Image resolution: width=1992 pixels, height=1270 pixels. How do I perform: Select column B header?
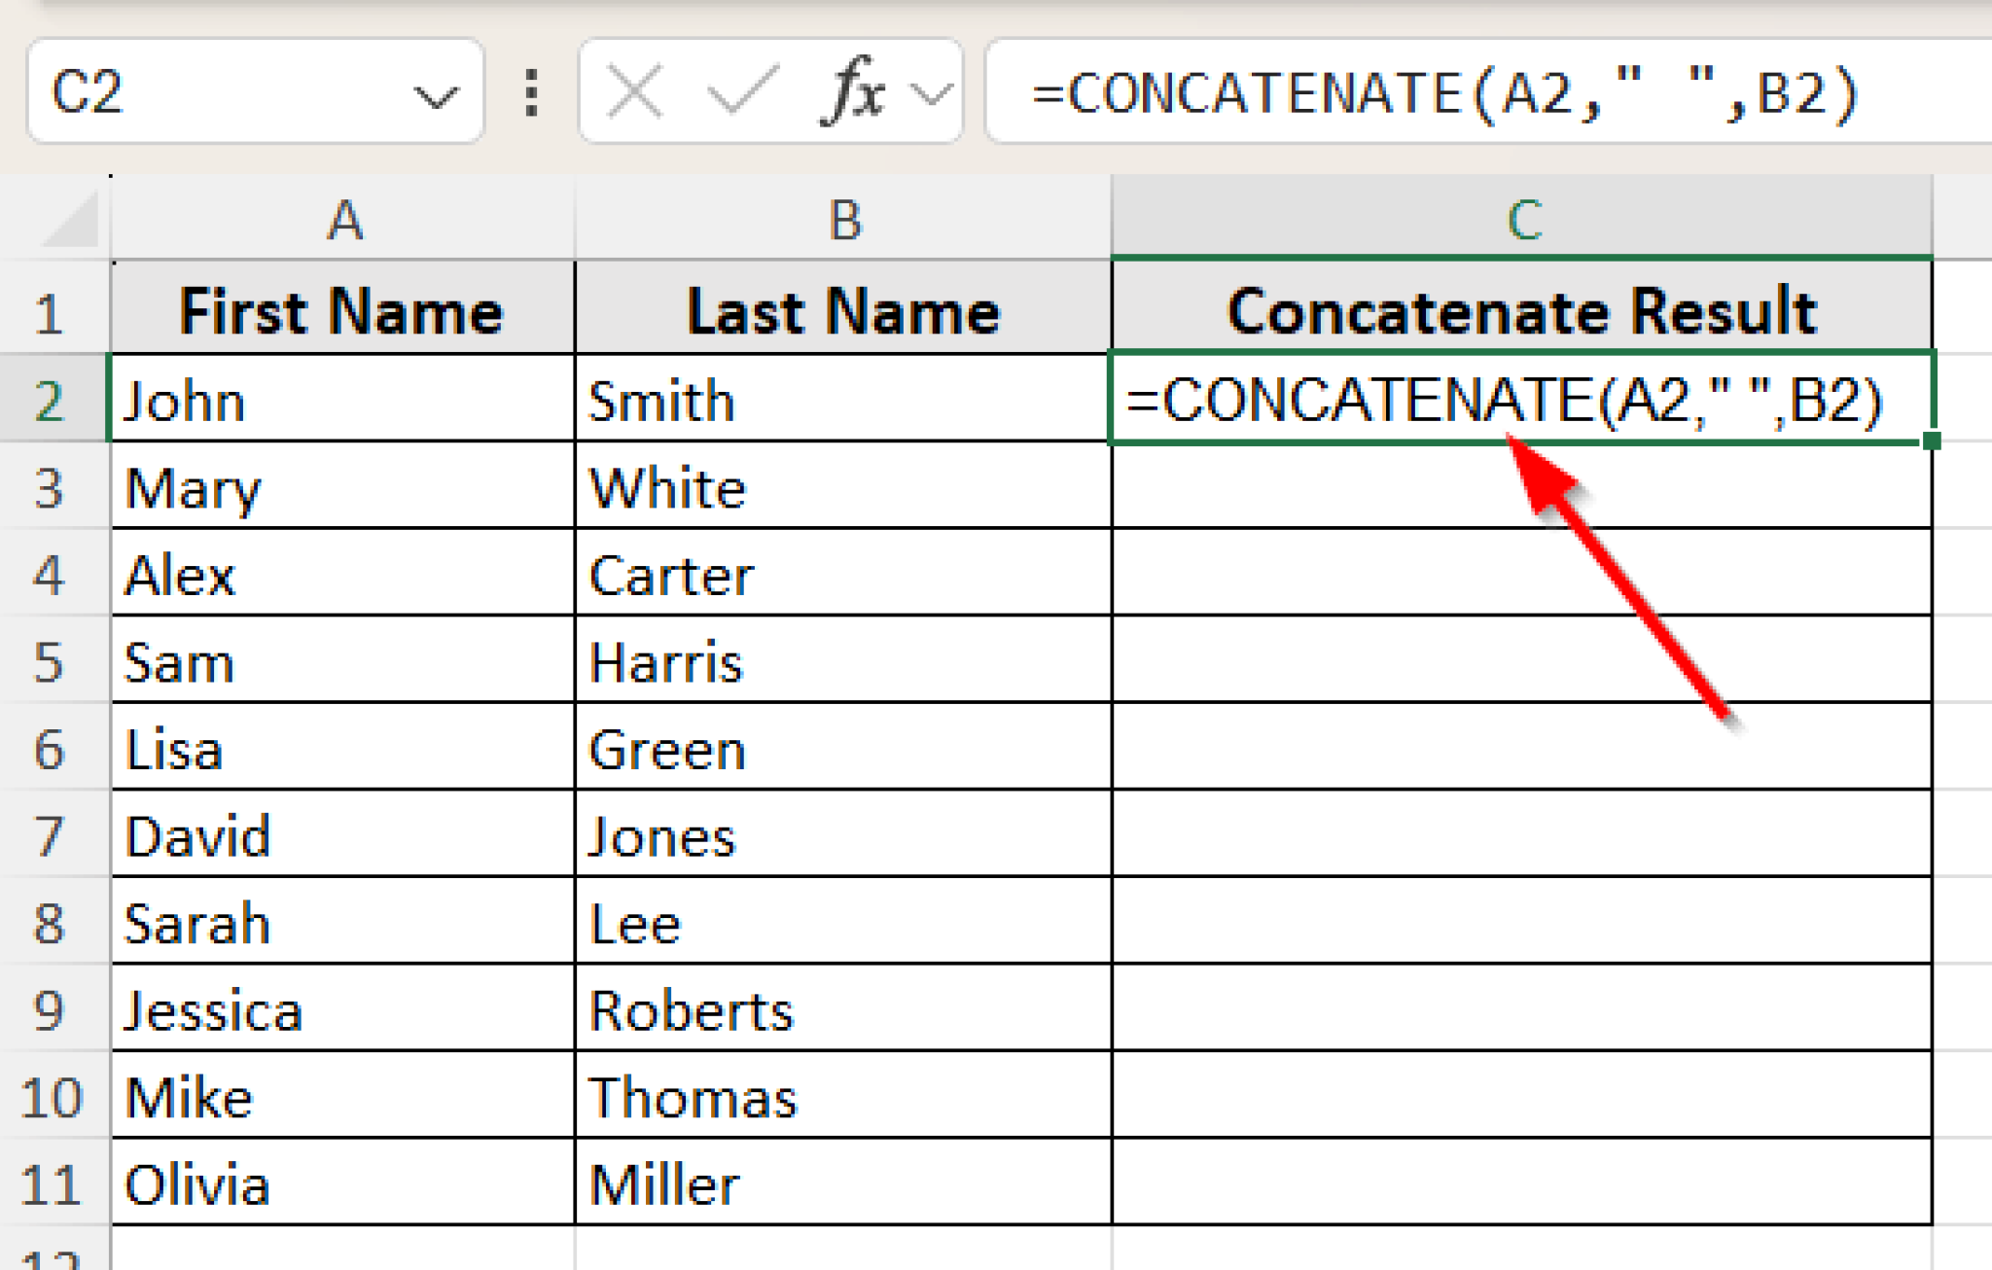pyautogui.click(x=844, y=220)
